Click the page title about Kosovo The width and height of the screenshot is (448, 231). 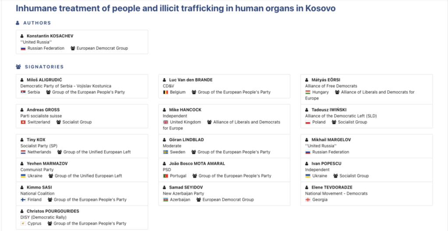tap(176, 9)
